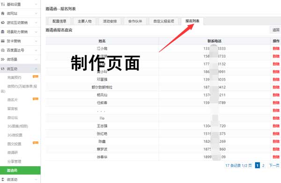Open 完美预约 in the sidebar

click(x=15, y=78)
